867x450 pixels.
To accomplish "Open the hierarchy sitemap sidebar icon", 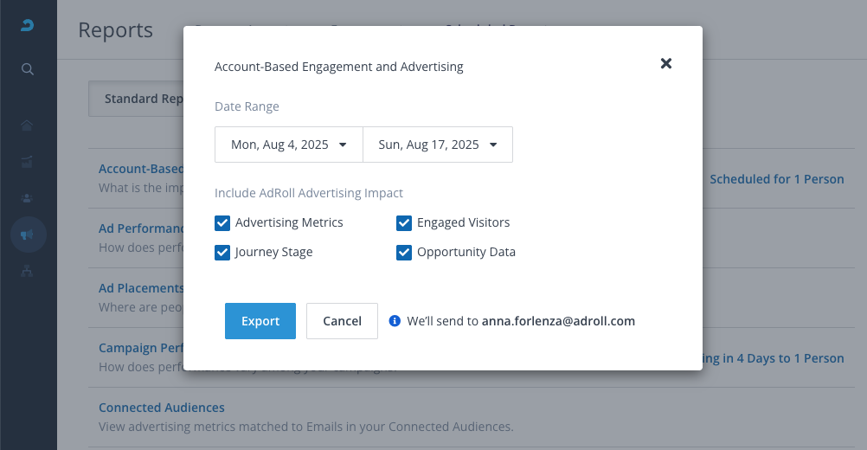I will [x=28, y=271].
